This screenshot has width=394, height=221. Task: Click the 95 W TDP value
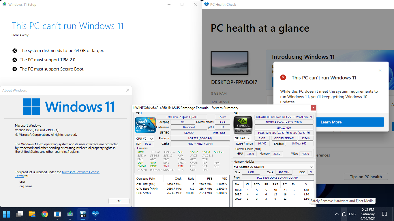point(148,144)
